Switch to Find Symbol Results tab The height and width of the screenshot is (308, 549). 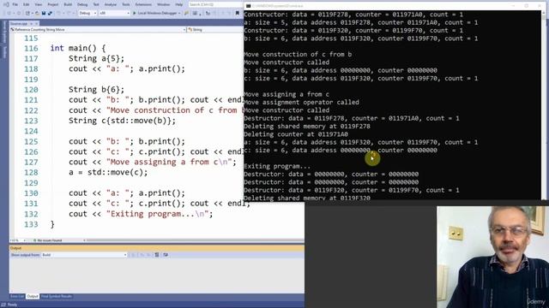tap(57, 296)
